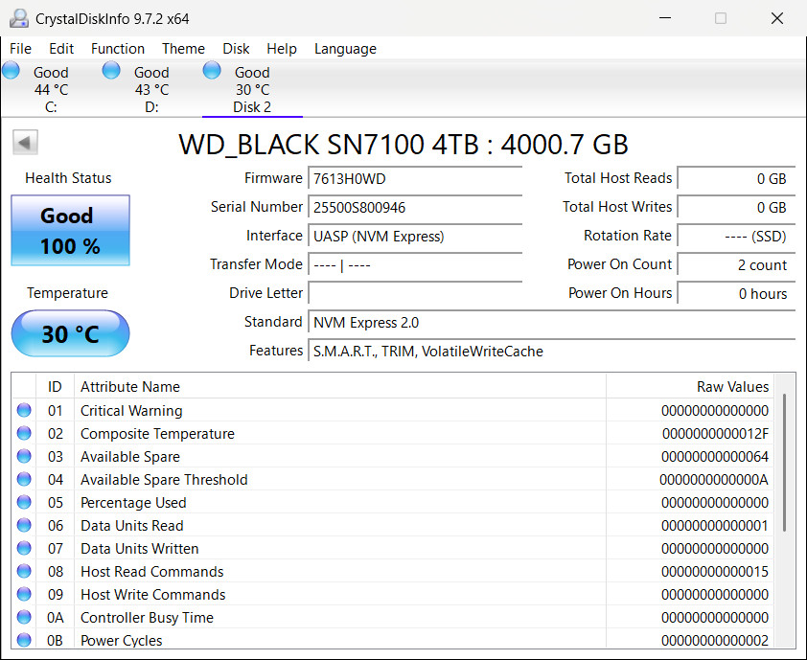Select the Host Read Commands attribute name
The image size is (807, 660).
click(x=151, y=572)
